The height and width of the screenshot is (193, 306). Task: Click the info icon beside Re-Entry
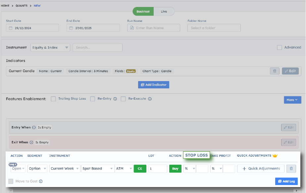(x=115, y=99)
